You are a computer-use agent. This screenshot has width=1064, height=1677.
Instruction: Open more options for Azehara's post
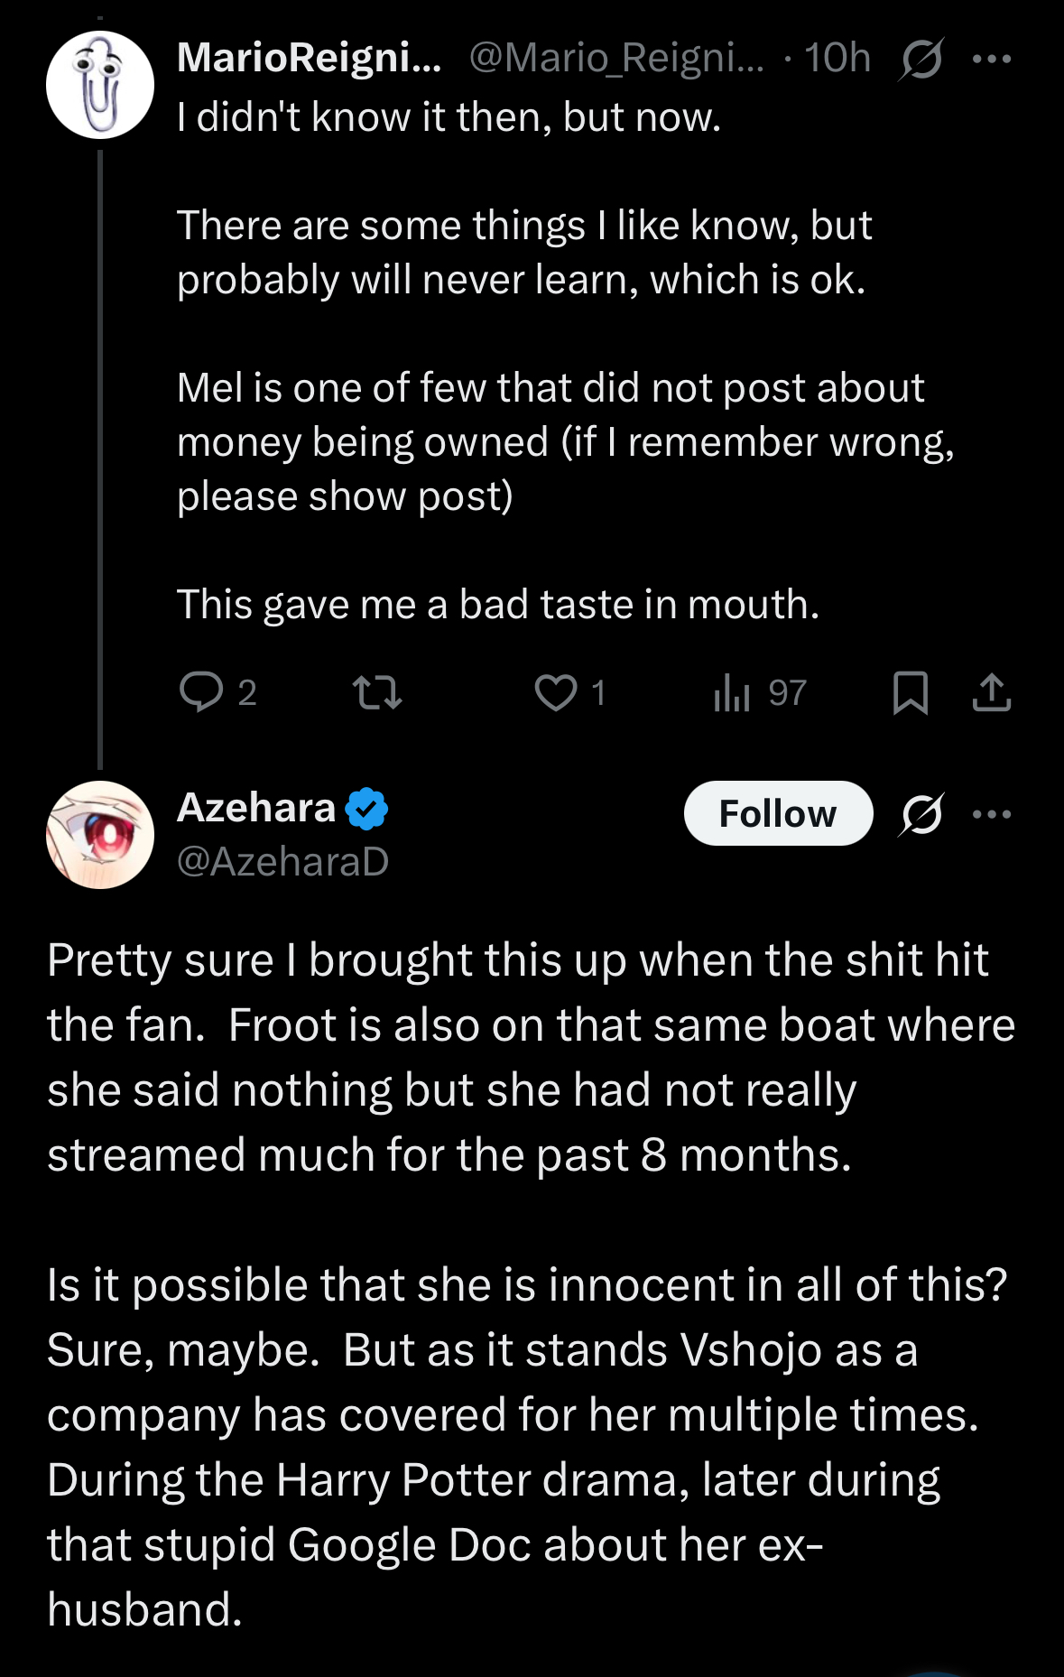(992, 814)
